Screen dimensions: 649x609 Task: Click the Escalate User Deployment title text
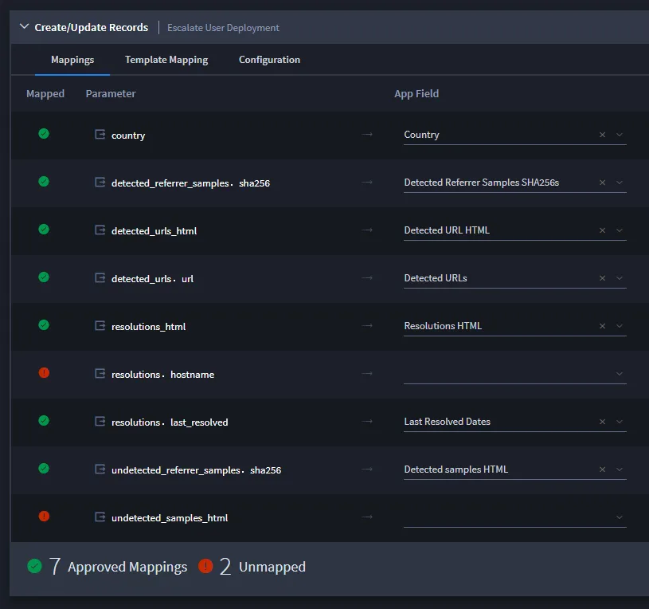pyautogui.click(x=223, y=28)
